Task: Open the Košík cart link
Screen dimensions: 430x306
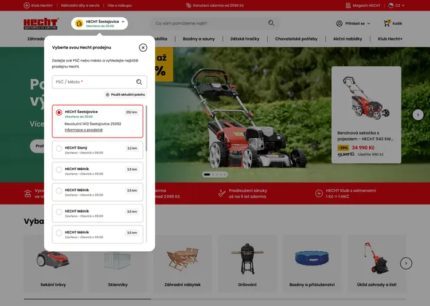Action: coord(397,23)
